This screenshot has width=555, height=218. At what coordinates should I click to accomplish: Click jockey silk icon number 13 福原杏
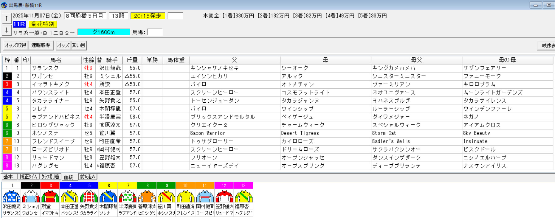click(244, 197)
